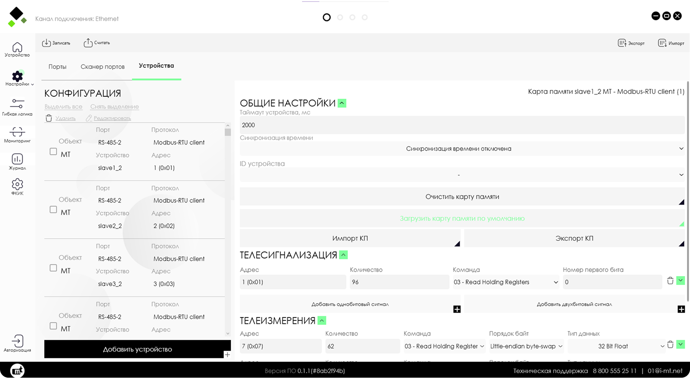Click the Добавить устройство button
This screenshot has height=378, width=690.
[x=137, y=349]
